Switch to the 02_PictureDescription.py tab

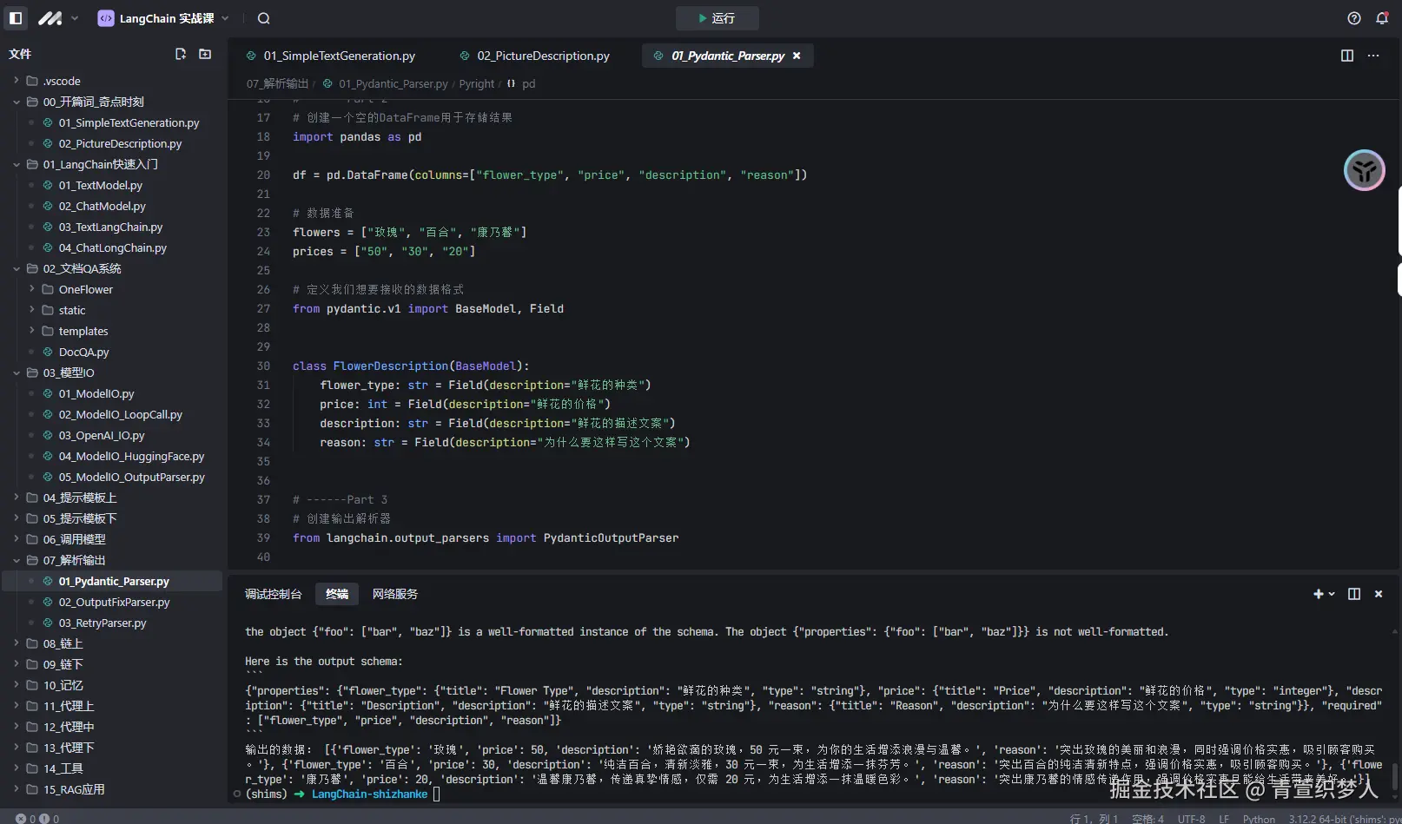tap(542, 56)
